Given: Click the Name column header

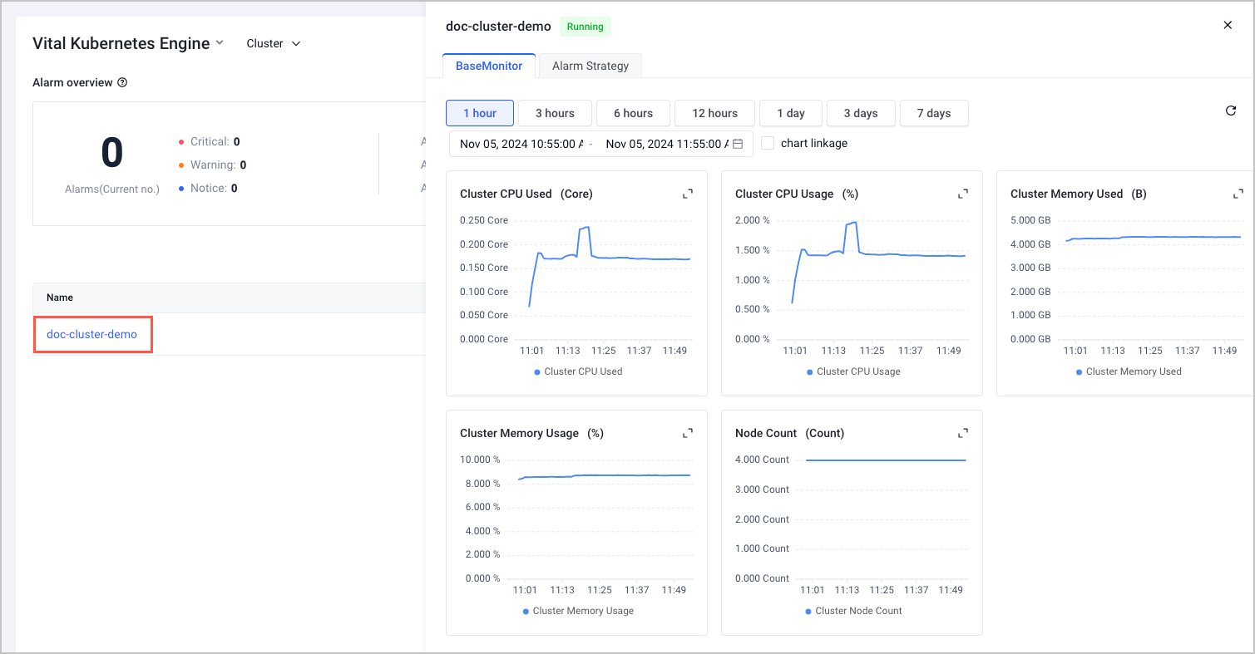Looking at the screenshot, I should (60, 297).
